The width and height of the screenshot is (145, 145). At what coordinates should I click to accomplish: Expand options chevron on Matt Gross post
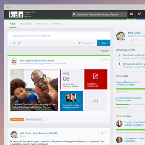106,133
